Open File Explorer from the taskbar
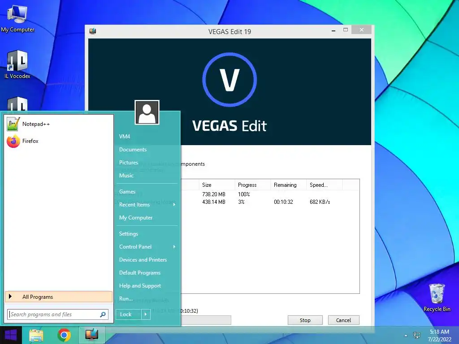459x344 pixels. pyautogui.click(x=36, y=335)
